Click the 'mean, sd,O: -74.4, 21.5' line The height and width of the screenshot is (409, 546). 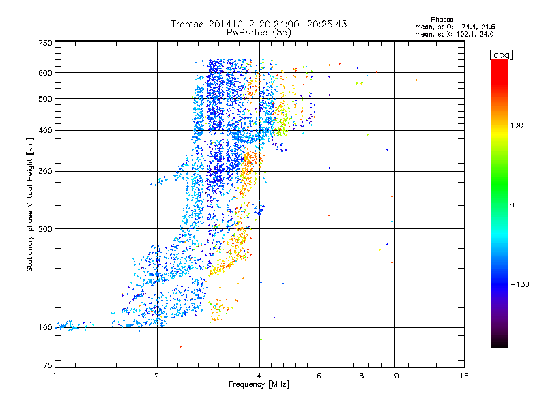pos(455,27)
